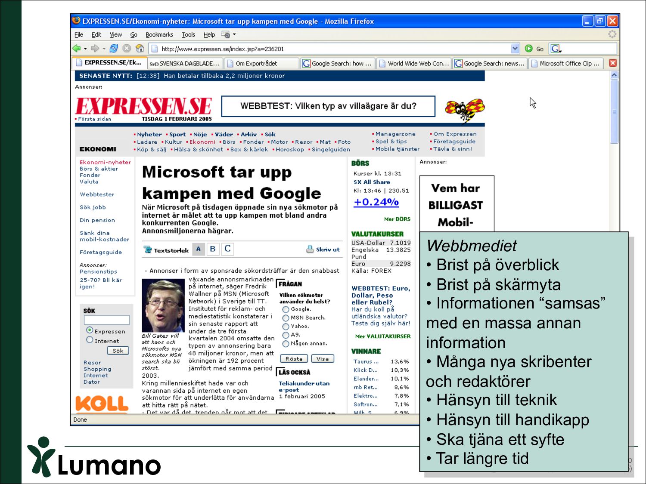Open the Back button history dropdown
646x484 pixels.
click(x=85, y=49)
